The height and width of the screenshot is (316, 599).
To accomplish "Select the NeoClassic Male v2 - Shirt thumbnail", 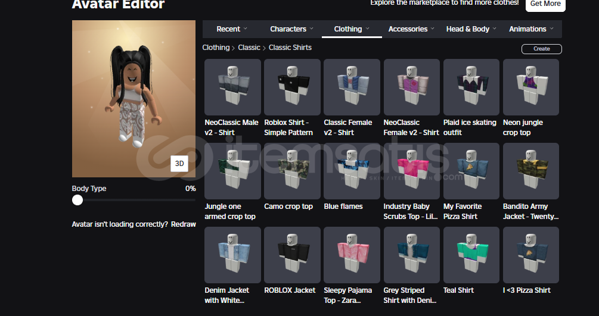I will click(232, 87).
